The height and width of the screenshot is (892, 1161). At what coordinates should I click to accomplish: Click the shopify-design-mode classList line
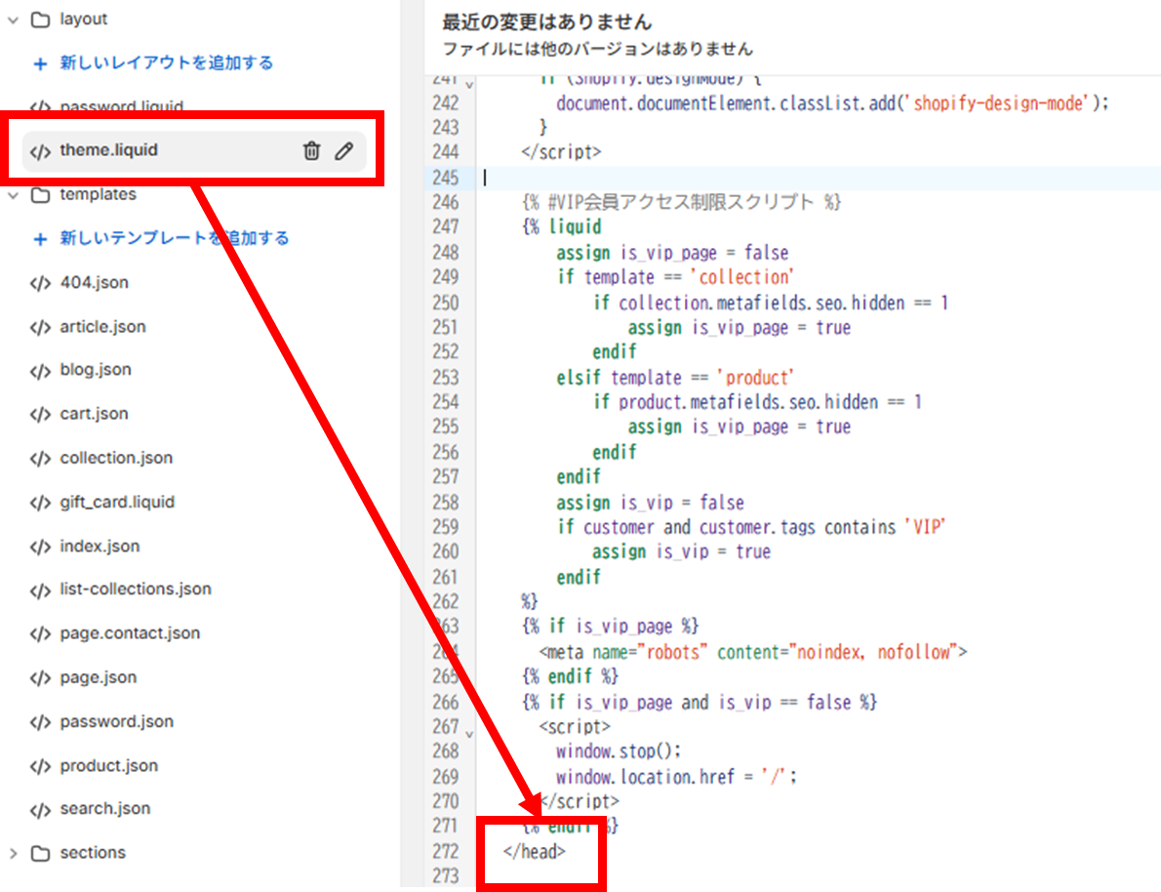[833, 103]
